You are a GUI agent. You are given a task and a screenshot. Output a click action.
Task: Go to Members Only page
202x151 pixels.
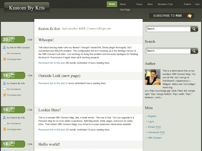click(x=165, y=4)
